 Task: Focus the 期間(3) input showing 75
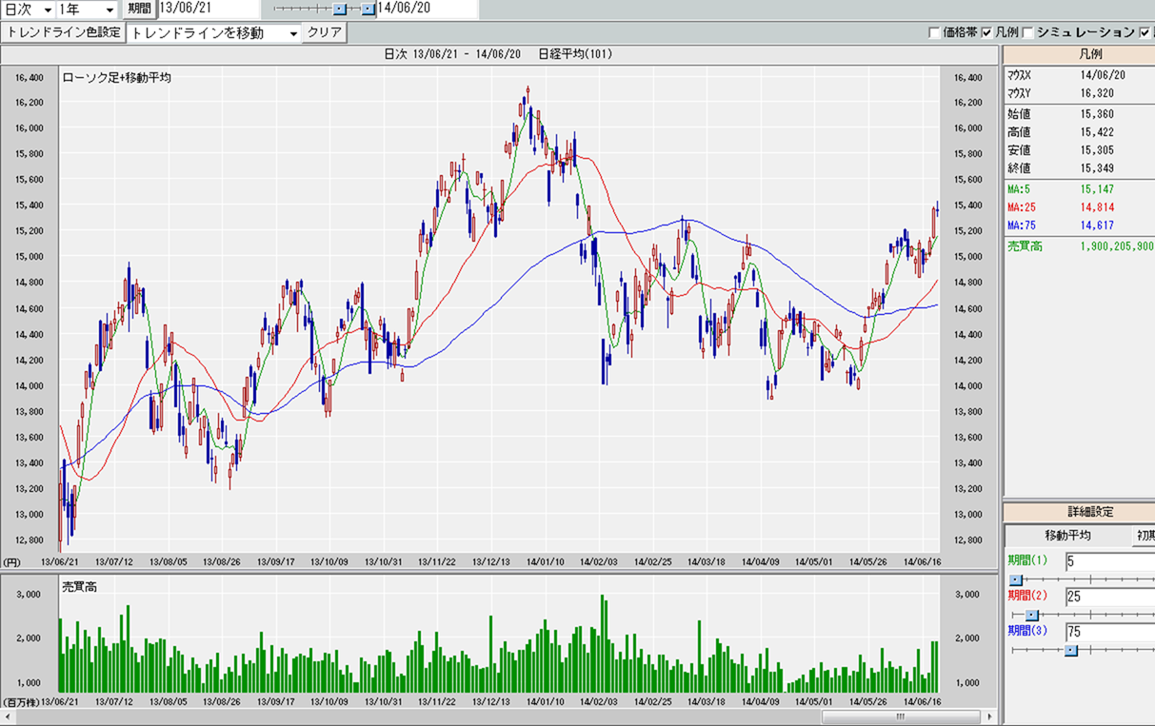1109,632
